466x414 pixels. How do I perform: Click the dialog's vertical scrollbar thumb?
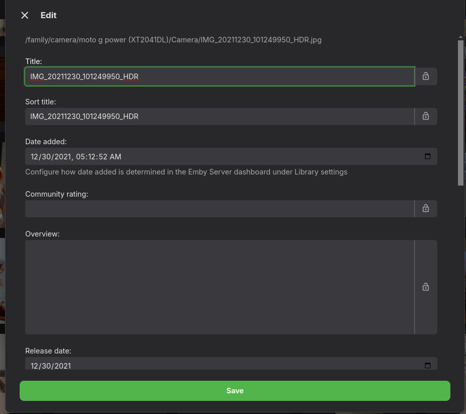point(460,113)
